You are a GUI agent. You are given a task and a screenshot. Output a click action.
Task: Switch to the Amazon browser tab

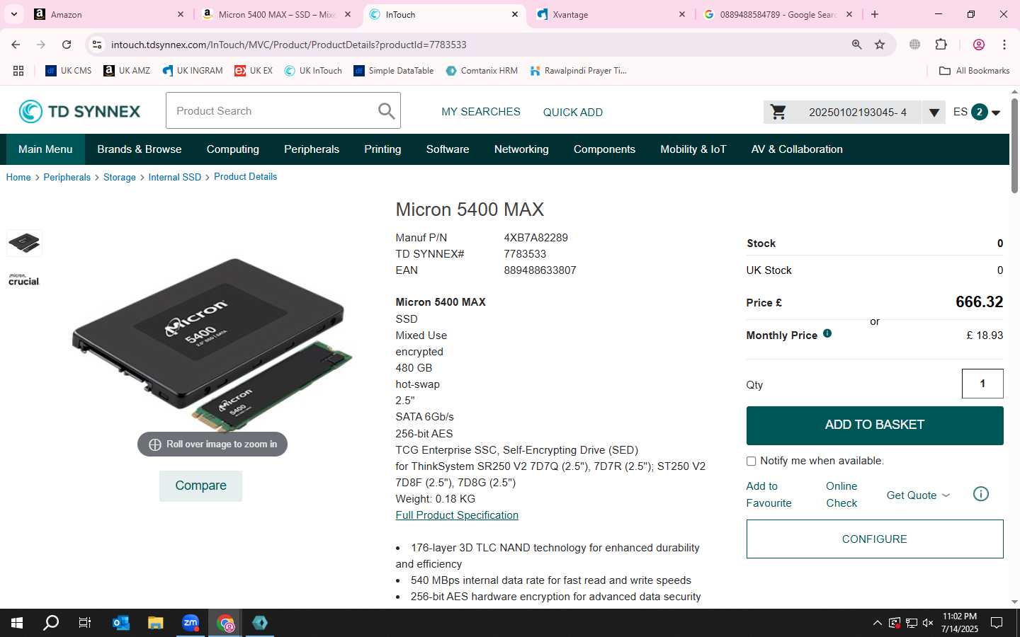click(110, 14)
